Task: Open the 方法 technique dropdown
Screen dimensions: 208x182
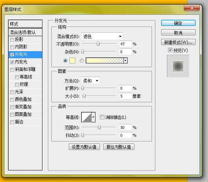Action: (91, 81)
